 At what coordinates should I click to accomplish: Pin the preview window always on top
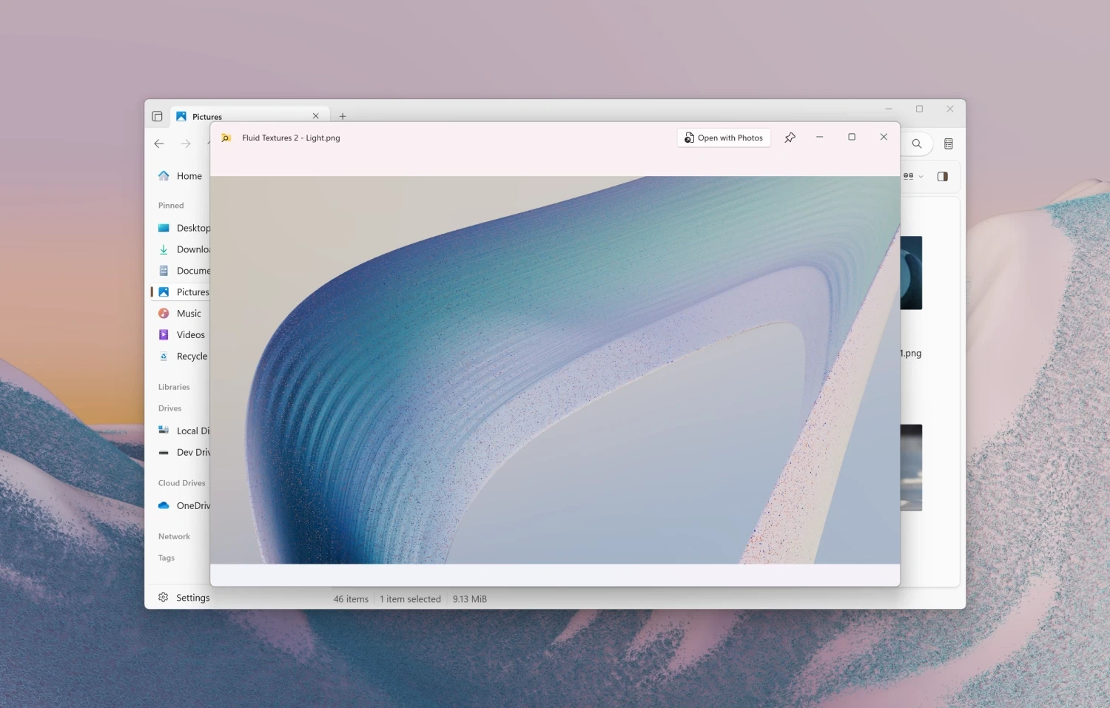pyautogui.click(x=790, y=137)
